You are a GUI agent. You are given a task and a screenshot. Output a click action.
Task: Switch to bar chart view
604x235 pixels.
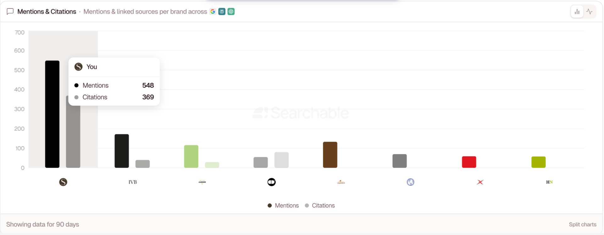click(577, 12)
